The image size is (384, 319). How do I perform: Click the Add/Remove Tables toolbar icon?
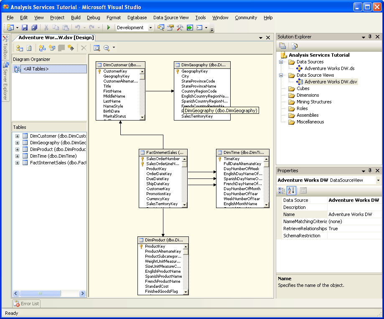(x=20, y=48)
